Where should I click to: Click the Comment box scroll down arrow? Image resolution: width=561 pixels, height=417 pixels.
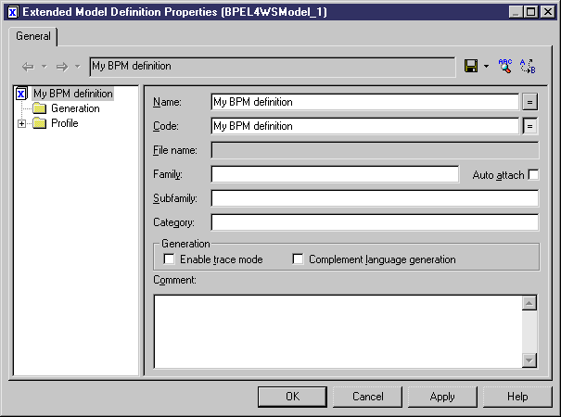pyautogui.click(x=529, y=360)
